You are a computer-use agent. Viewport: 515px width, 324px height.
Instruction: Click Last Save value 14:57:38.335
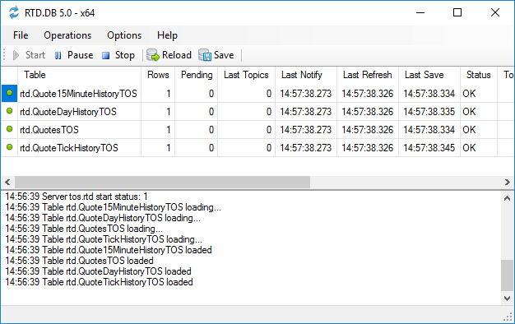tap(429, 112)
